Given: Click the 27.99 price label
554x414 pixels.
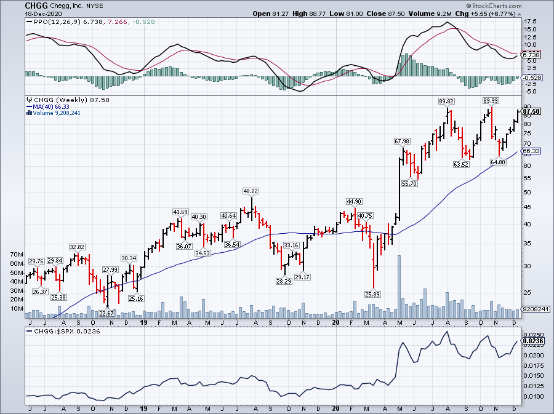Looking at the screenshot, I should (110, 269).
